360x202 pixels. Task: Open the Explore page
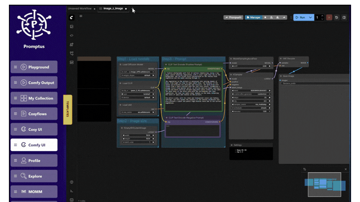pos(34,176)
